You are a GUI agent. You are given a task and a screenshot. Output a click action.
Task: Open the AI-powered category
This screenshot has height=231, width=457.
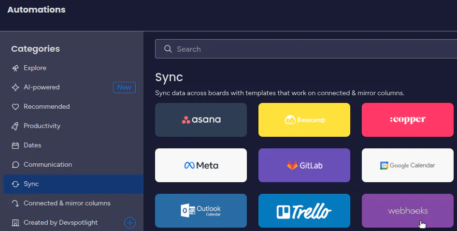coord(73,87)
